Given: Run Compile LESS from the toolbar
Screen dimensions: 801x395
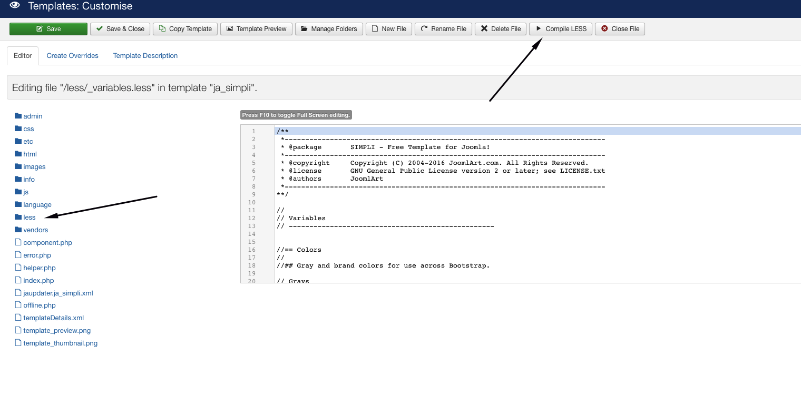Looking at the screenshot, I should 561,29.
